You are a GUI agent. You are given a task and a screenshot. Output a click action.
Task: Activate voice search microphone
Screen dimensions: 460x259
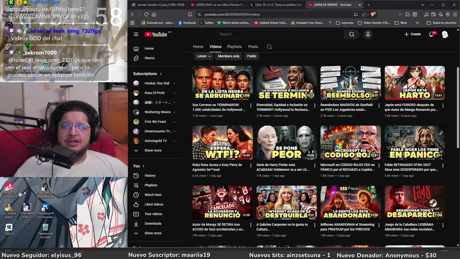pos(368,34)
